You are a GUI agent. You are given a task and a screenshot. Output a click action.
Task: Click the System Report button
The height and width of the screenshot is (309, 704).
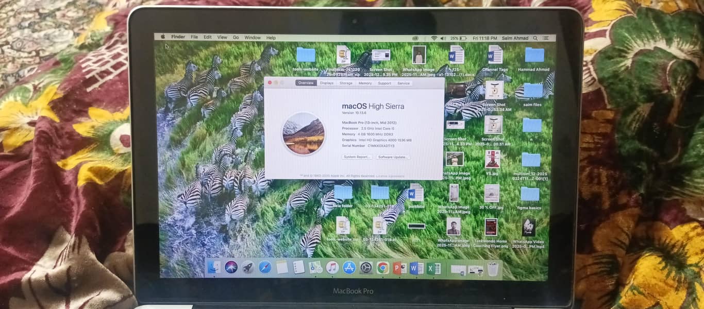pos(357,157)
